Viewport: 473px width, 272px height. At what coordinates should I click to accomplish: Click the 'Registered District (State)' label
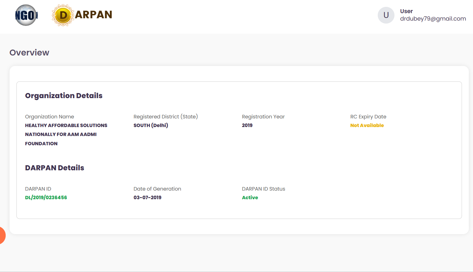[166, 117]
